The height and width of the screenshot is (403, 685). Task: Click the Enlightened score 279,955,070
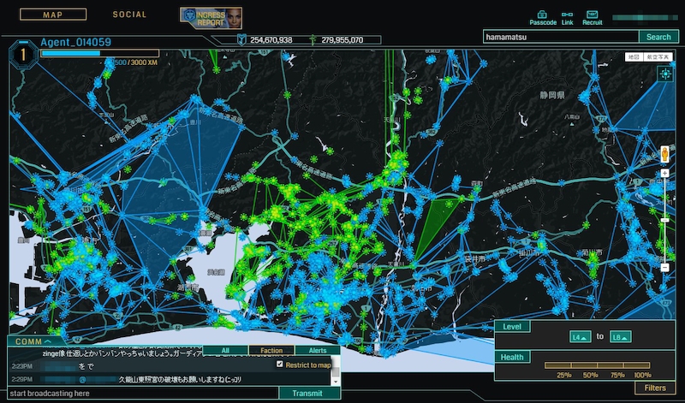pyautogui.click(x=342, y=40)
